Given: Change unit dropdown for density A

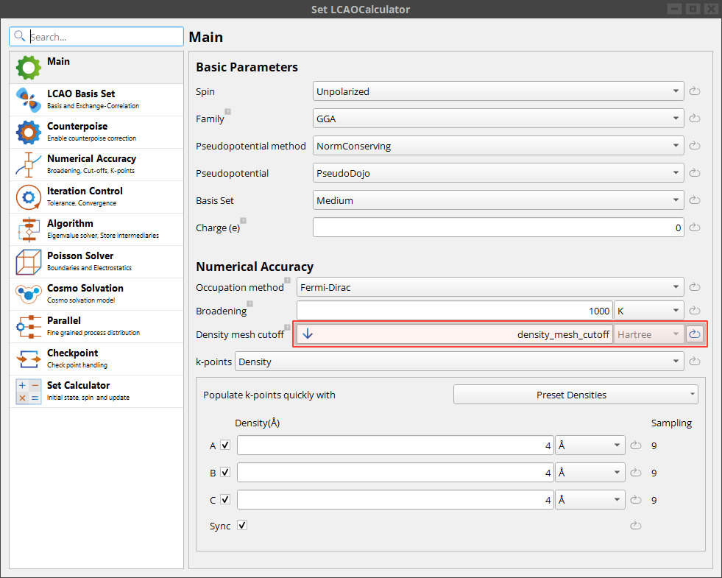Looking at the screenshot, I should click(590, 445).
